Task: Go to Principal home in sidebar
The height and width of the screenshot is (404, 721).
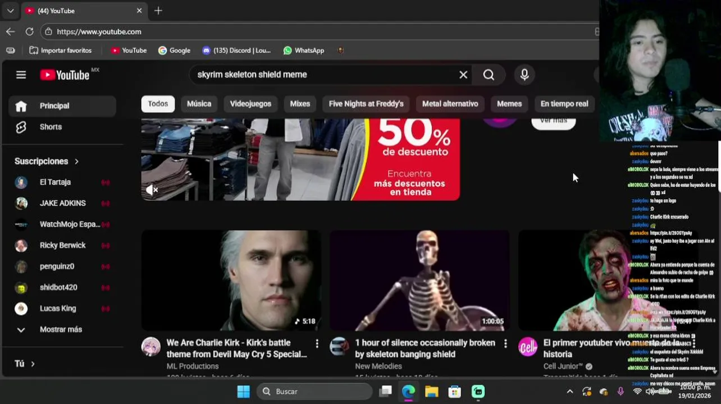Action: coord(62,106)
